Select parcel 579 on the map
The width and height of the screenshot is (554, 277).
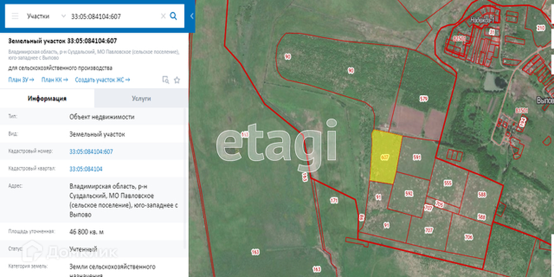[424, 99]
